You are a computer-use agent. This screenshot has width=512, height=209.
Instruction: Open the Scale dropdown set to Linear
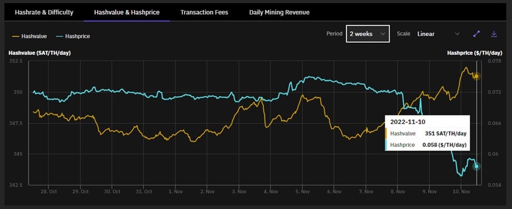pos(439,34)
